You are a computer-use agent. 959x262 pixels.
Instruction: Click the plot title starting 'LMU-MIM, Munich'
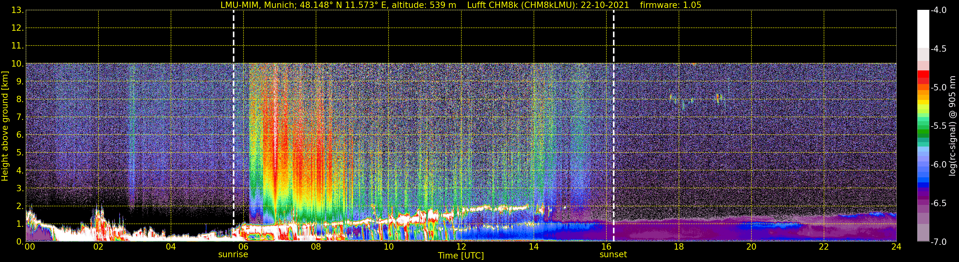click(461, 5)
